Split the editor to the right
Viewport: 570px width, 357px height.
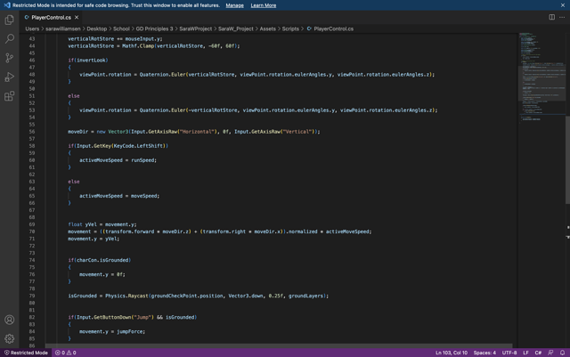click(552, 17)
